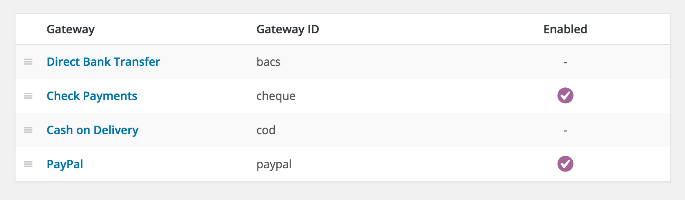Open the PayPal gateway link
The height and width of the screenshot is (200, 685).
65,164
